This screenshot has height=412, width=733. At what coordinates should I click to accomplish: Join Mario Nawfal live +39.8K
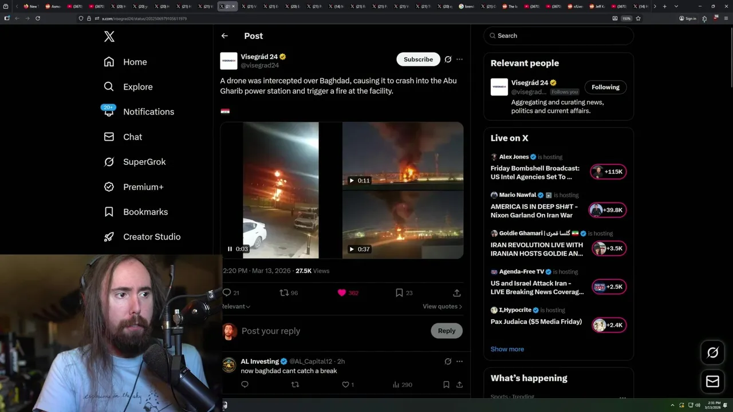(x=608, y=210)
